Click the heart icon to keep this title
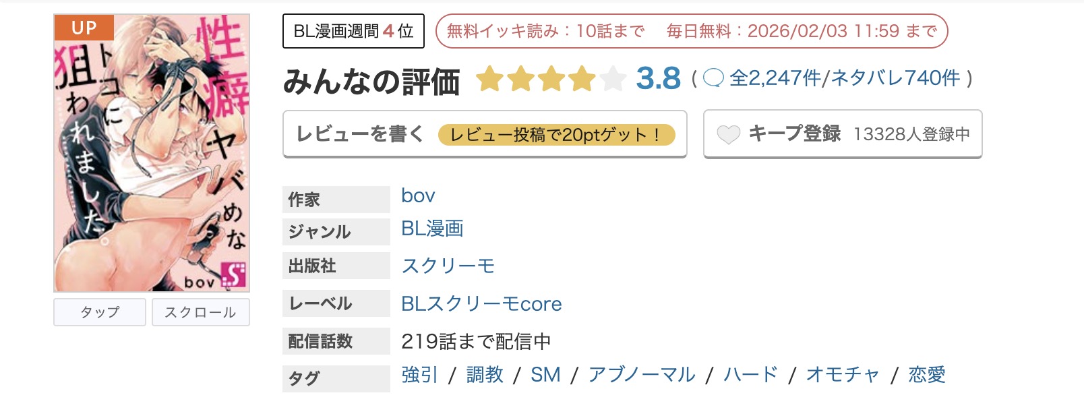Viewport: 1084px width, 418px height. (x=728, y=134)
